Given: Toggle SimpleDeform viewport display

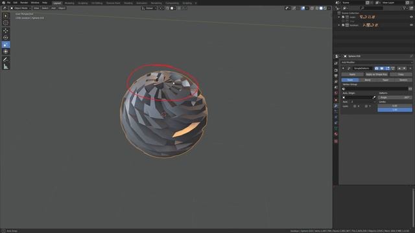Looking at the screenshot, I should coord(382,69).
